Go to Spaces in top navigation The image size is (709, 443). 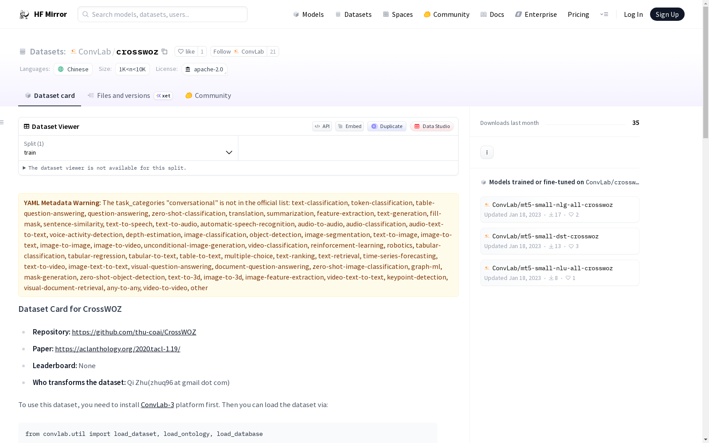tap(397, 14)
